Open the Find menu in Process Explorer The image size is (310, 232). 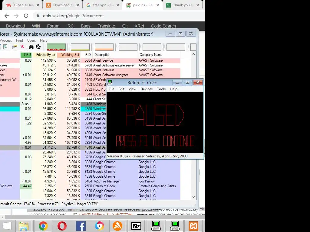19,40
